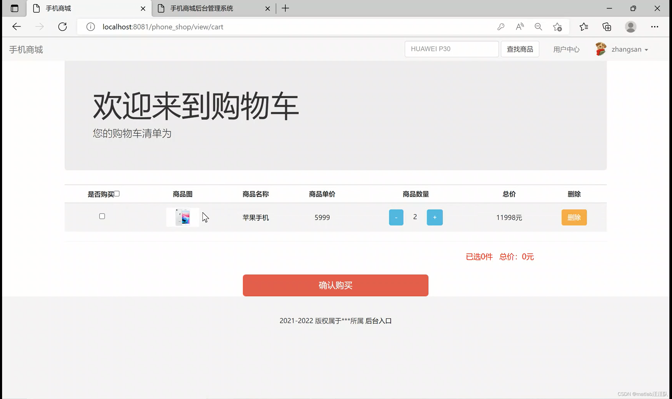Open 用户中心 in the navbar

(566, 49)
